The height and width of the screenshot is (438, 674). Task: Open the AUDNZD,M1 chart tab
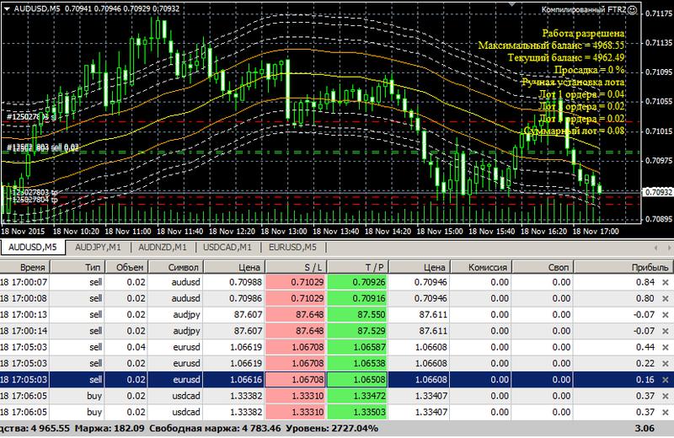coord(163,247)
